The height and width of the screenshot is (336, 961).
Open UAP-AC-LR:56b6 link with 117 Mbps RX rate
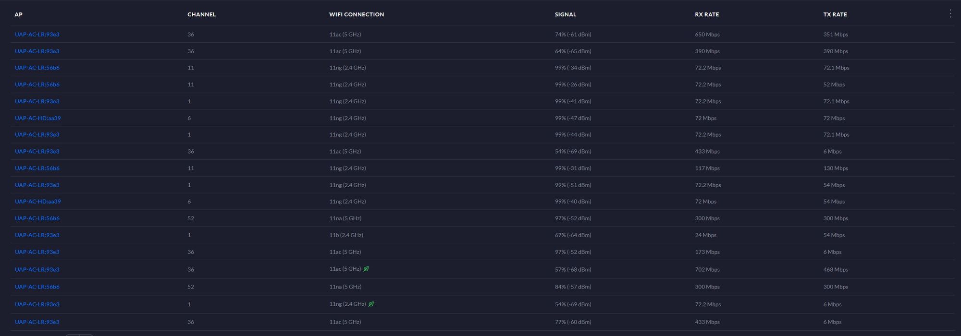pos(37,168)
